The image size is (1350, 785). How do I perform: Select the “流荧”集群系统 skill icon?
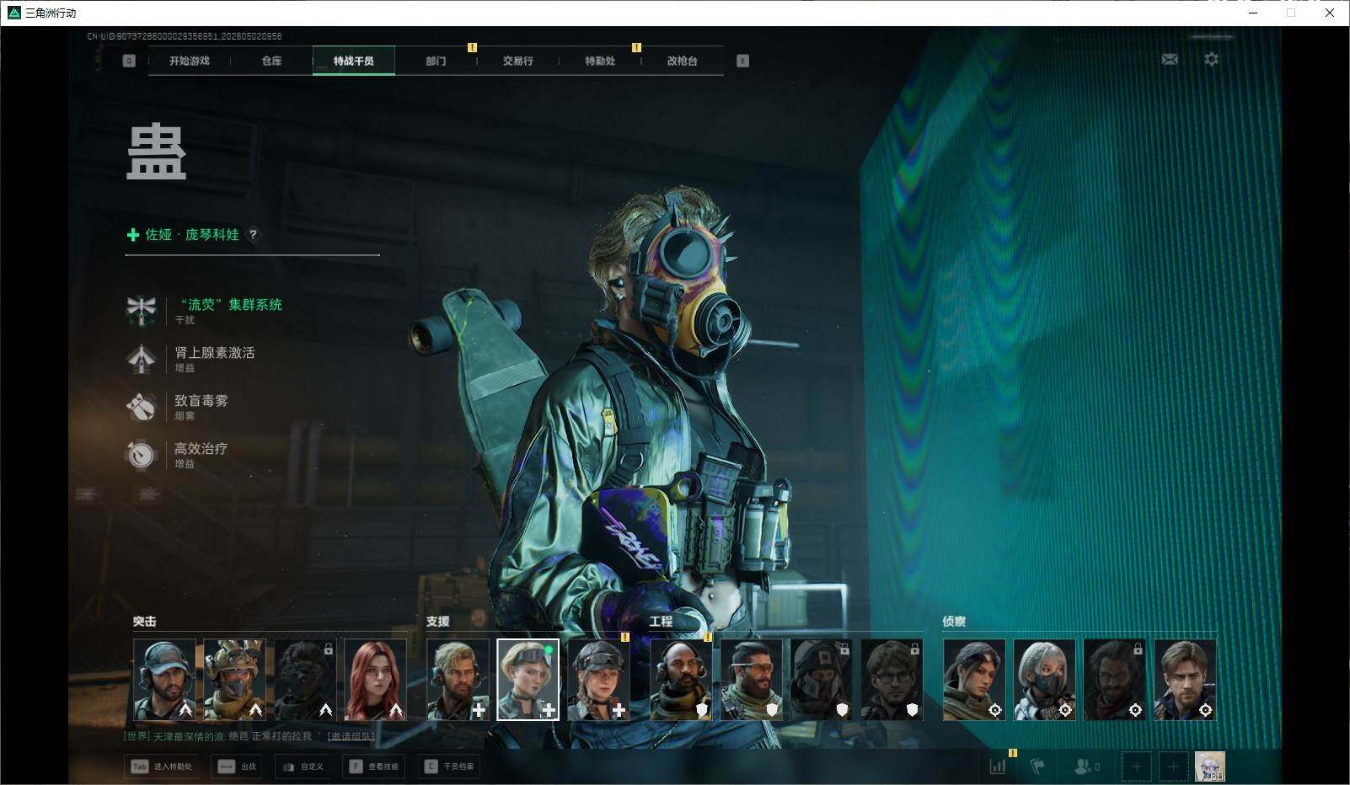click(142, 311)
